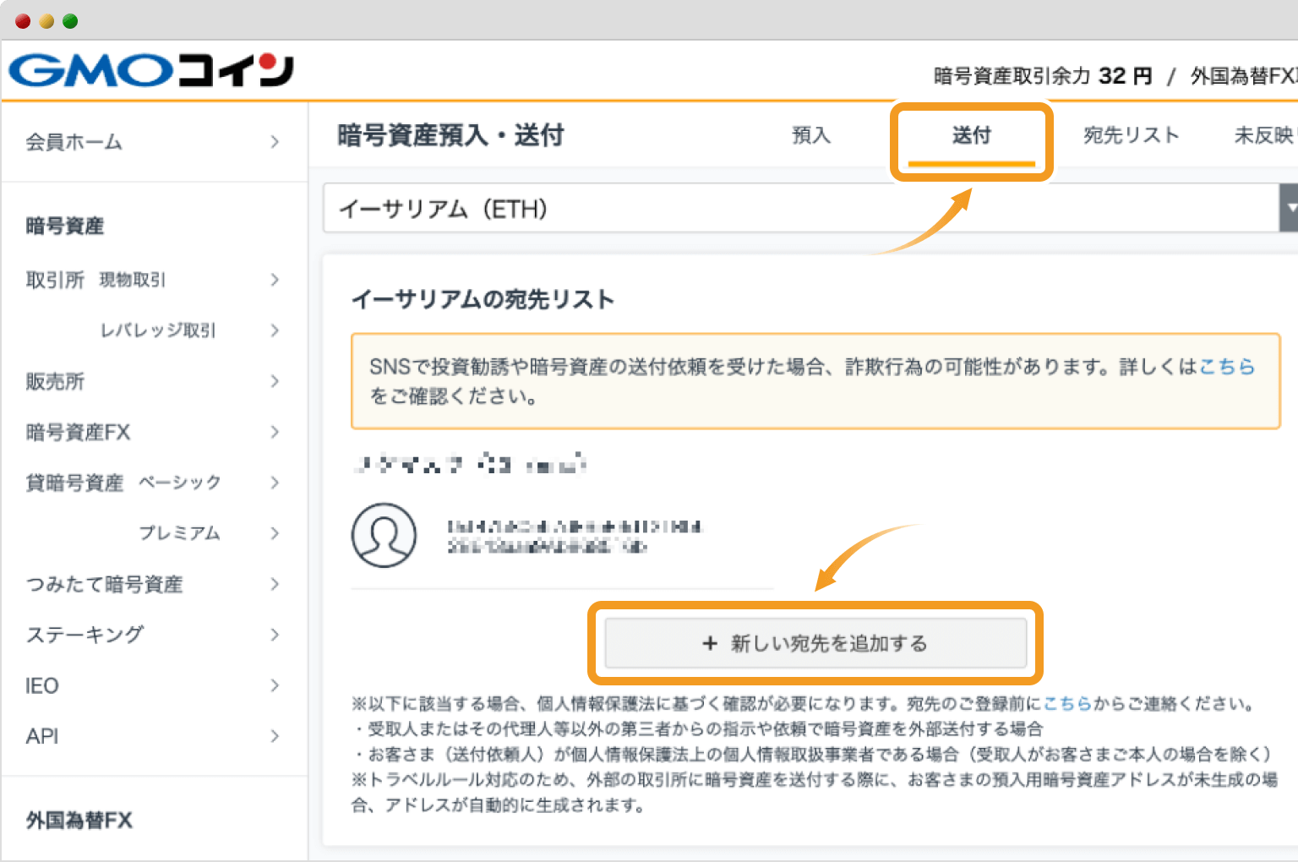Click the yellow minimize window button

pos(46,21)
